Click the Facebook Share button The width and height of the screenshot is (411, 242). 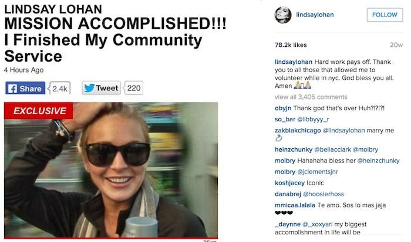[x=25, y=88]
